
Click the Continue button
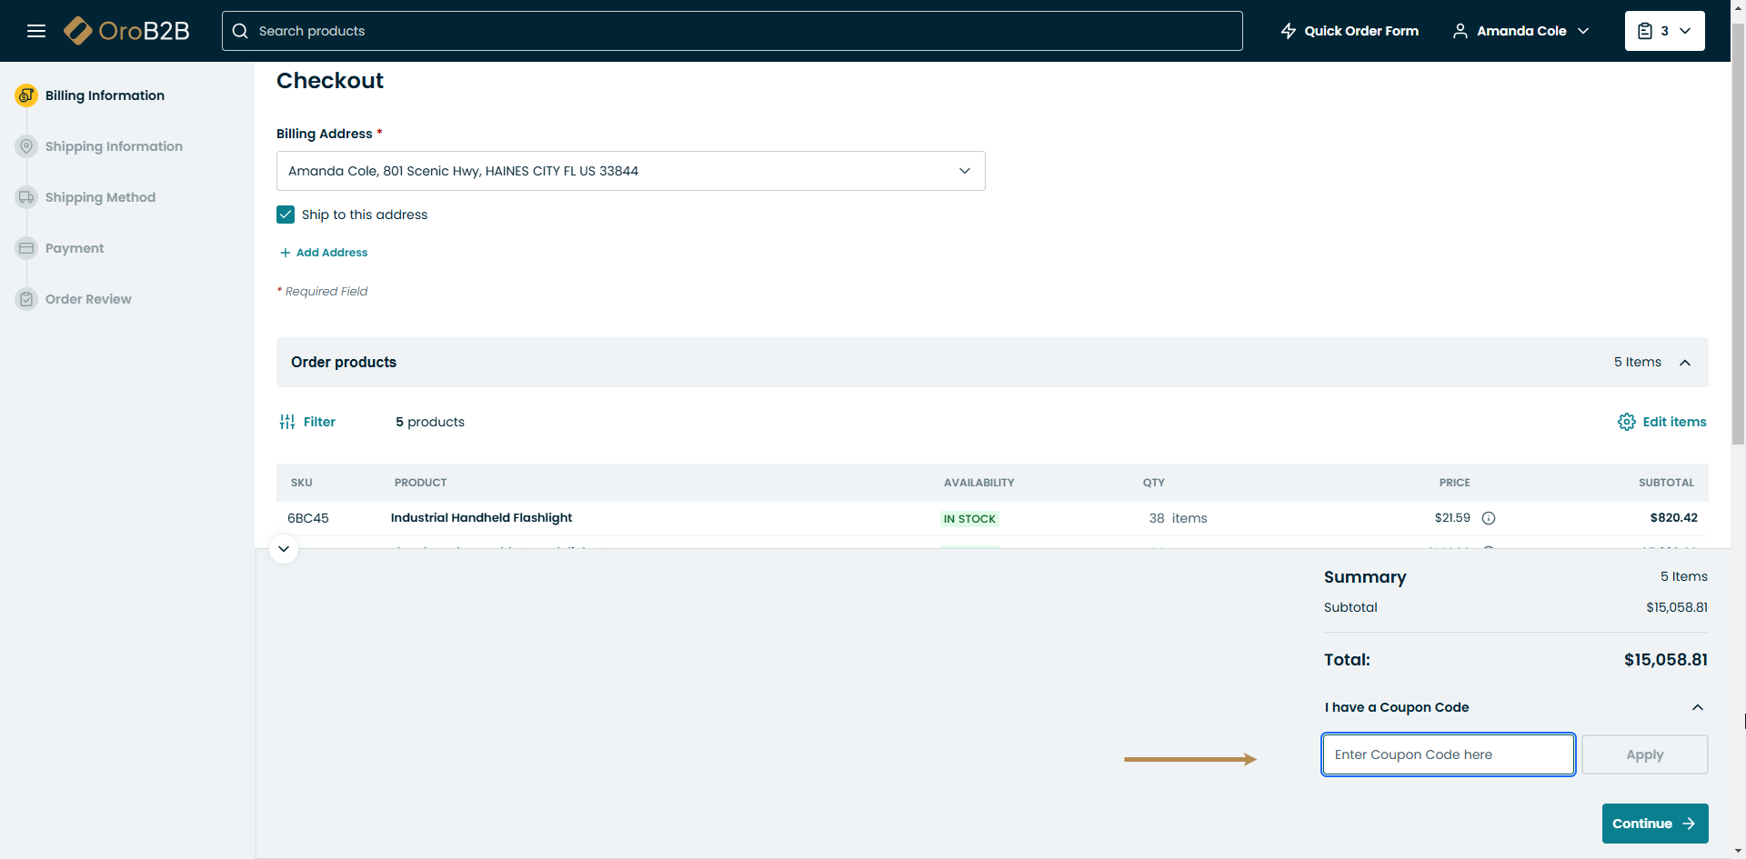[1654, 824]
